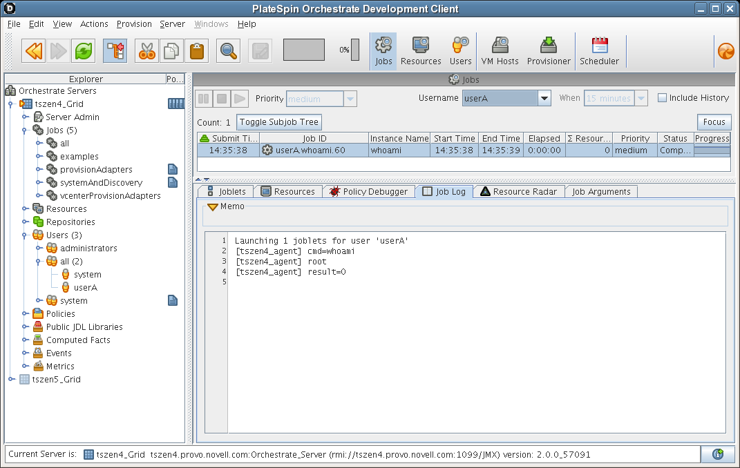This screenshot has width=740, height=468.
Task: Click the pause job button
Action: [204, 99]
